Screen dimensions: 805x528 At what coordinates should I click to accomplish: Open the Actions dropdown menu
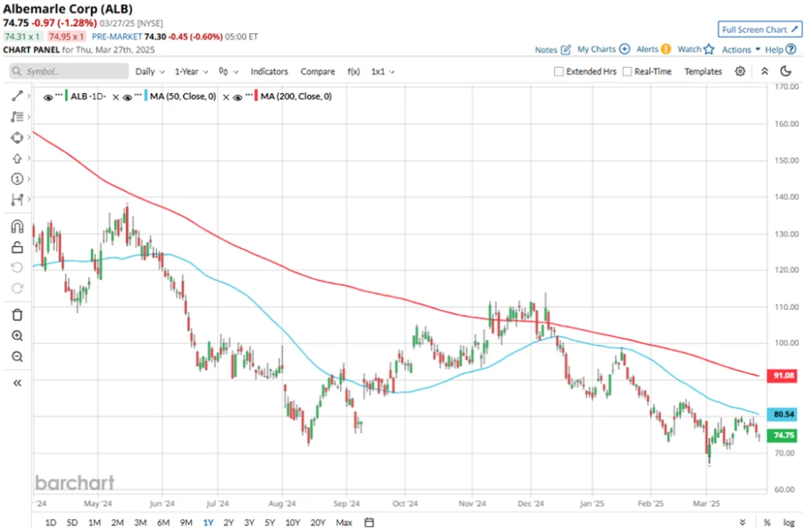tap(741, 49)
